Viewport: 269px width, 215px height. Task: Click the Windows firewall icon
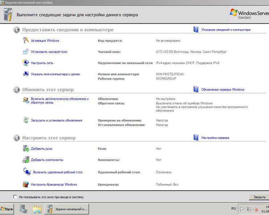(x=26, y=184)
